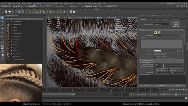Click the yellow Edit Guides brush icon
The width and height of the screenshot is (188, 106).
click(x=156, y=33)
